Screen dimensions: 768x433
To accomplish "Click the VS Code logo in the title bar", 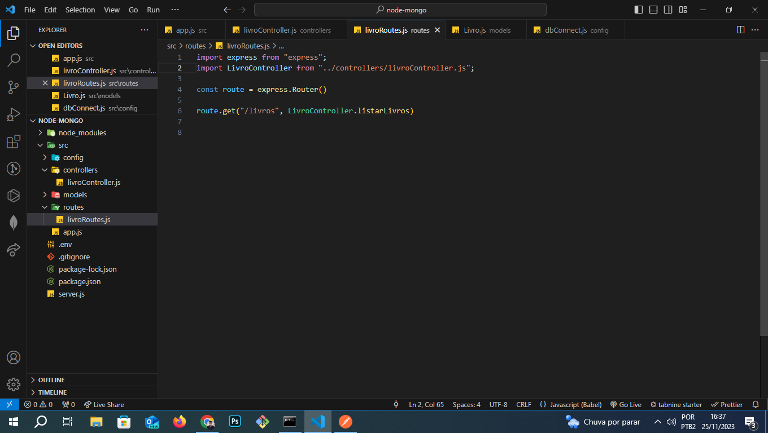I will [x=10, y=10].
